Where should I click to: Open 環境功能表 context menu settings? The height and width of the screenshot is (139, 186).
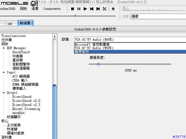click(x=15, y=133)
